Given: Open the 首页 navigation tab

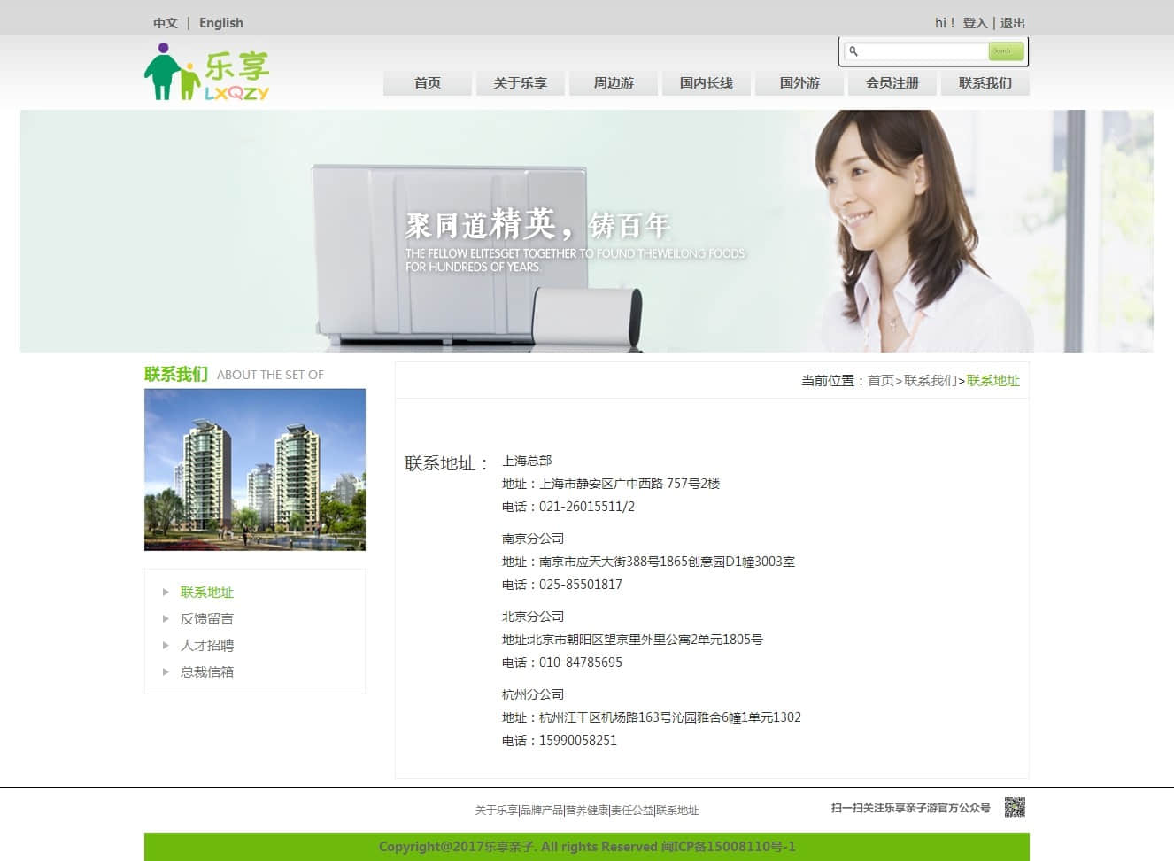Looking at the screenshot, I should coord(428,83).
